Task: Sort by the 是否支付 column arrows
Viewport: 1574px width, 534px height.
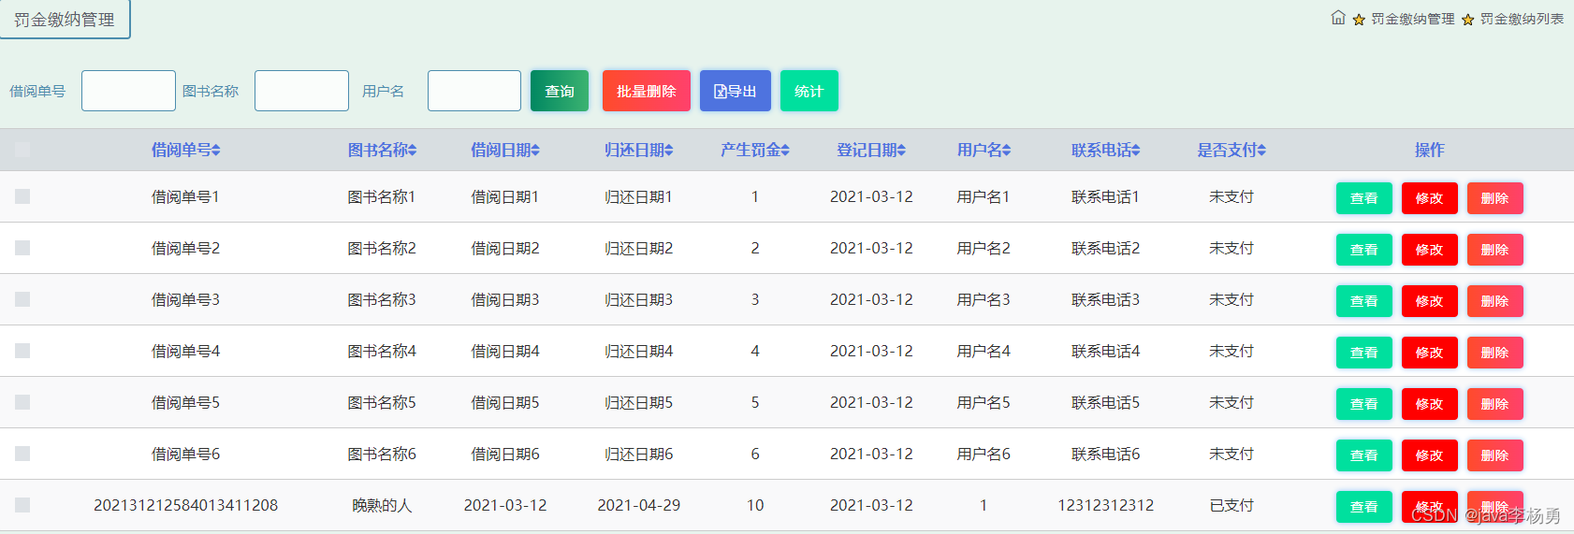Action: [x=1261, y=151]
